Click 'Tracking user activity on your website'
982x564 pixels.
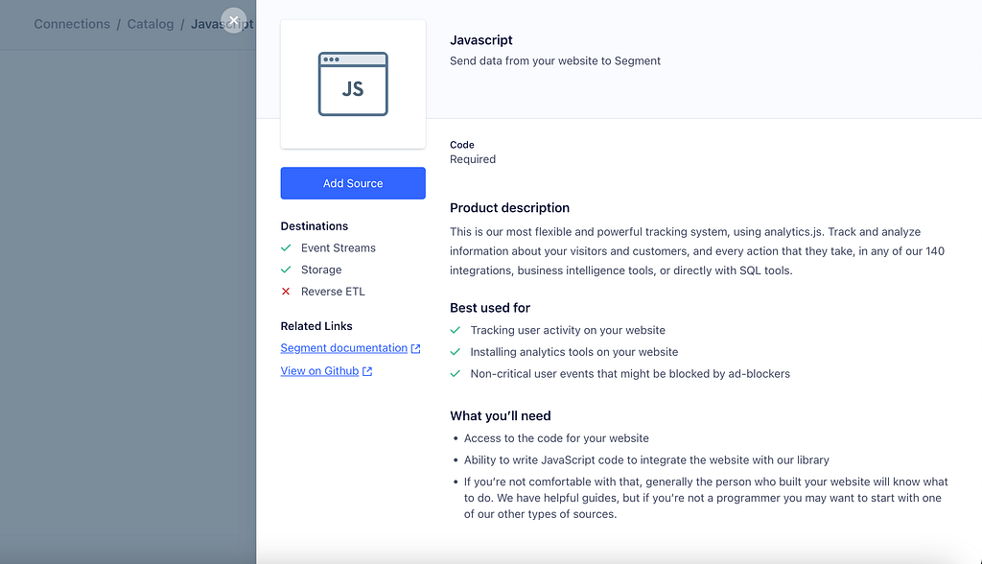pyautogui.click(x=568, y=330)
